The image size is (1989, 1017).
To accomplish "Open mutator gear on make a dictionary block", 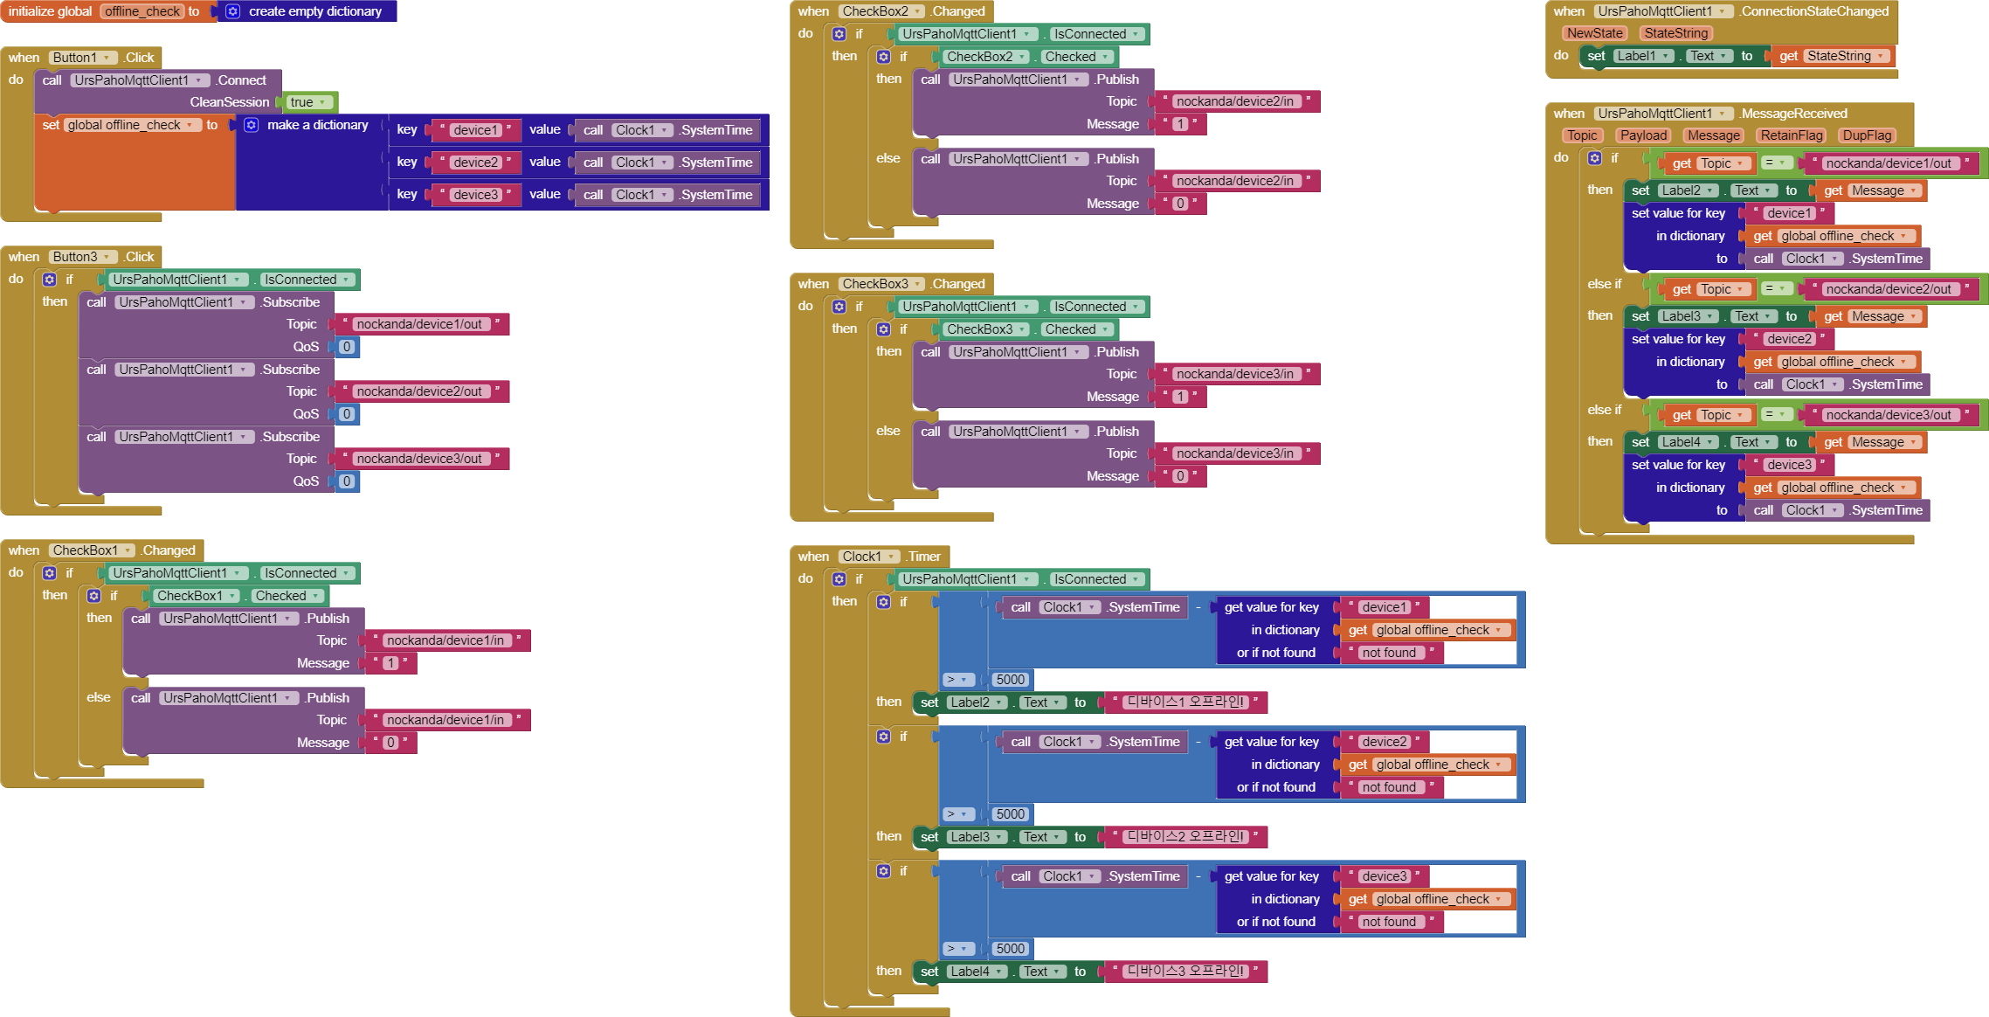I will [251, 125].
